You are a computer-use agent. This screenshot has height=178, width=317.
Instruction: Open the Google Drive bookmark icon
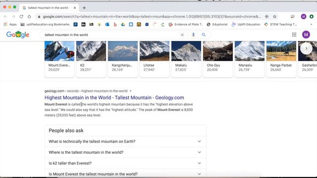[123, 24]
